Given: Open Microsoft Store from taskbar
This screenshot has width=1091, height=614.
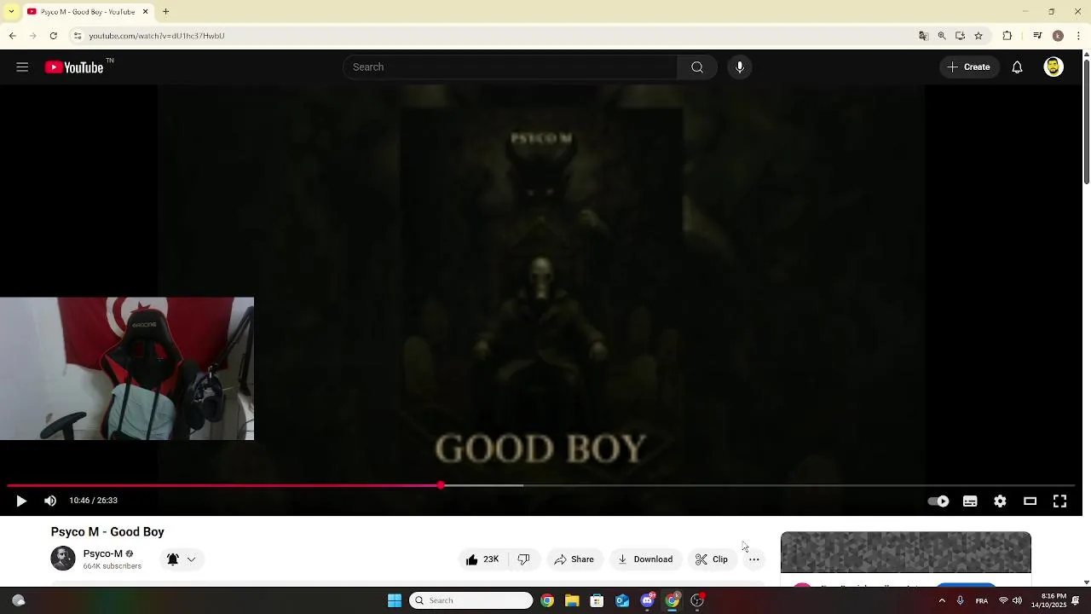Looking at the screenshot, I should pos(597,600).
